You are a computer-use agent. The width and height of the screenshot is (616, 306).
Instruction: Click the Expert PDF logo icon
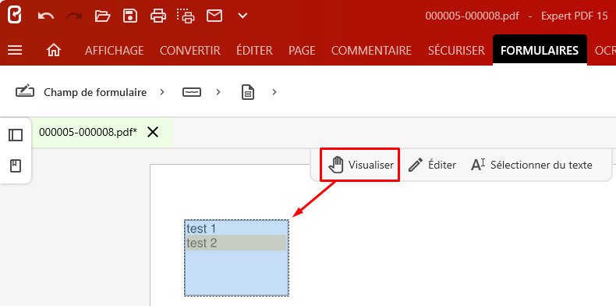(15, 16)
